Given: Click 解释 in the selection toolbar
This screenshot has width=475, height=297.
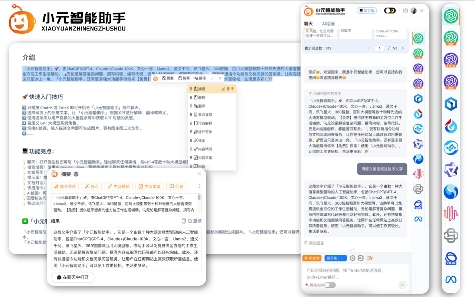Looking at the screenshot, I should tap(184, 78).
